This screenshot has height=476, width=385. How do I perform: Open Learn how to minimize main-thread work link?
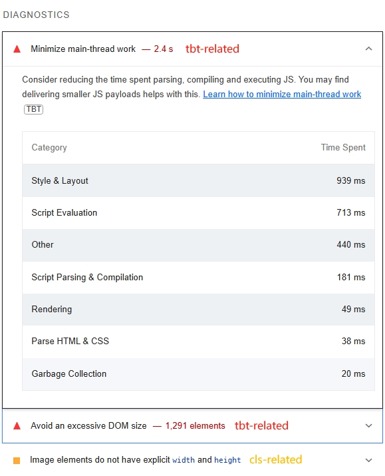click(x=282, y=94)
